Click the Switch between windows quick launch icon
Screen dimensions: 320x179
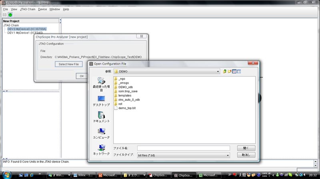(26, 175)
